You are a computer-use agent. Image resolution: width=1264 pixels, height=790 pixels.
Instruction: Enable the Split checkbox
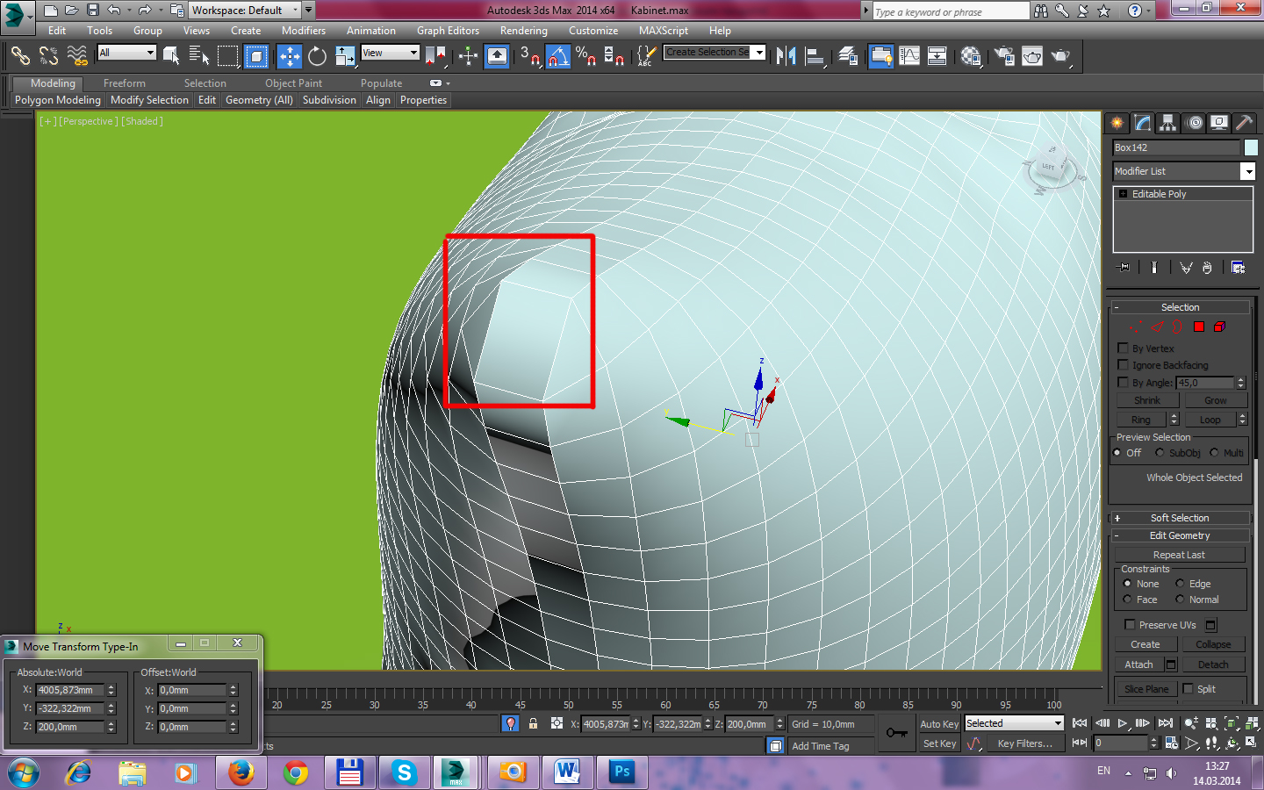tap(1188, 689)
